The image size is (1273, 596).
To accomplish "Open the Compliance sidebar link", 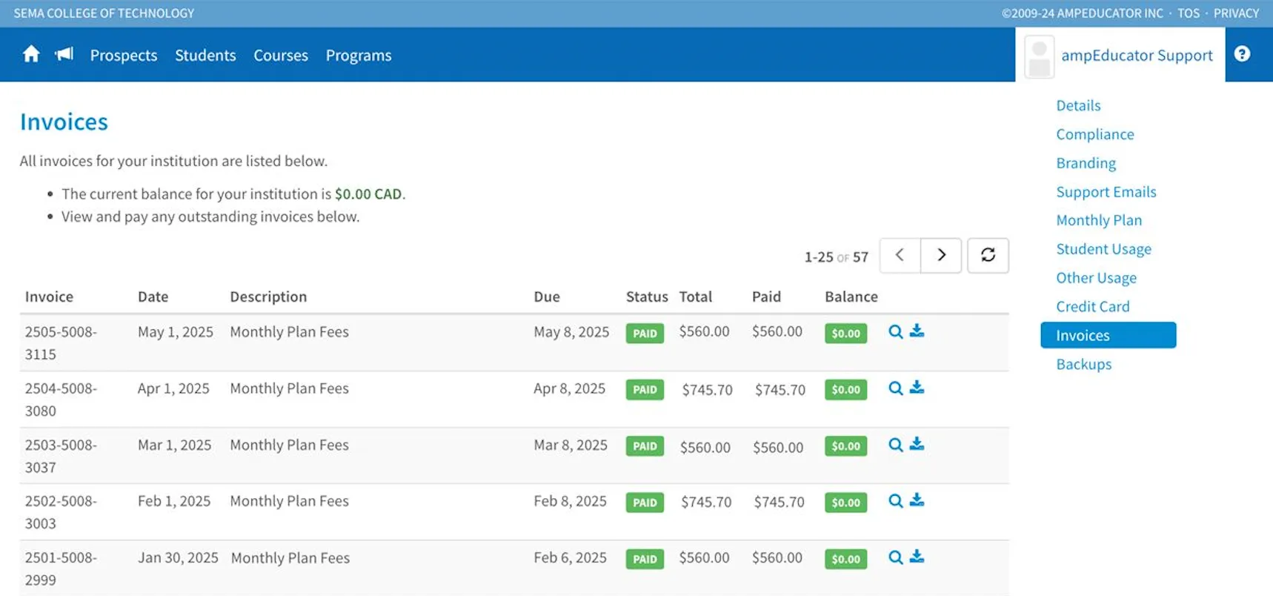I will click(x=1095, y=134).
